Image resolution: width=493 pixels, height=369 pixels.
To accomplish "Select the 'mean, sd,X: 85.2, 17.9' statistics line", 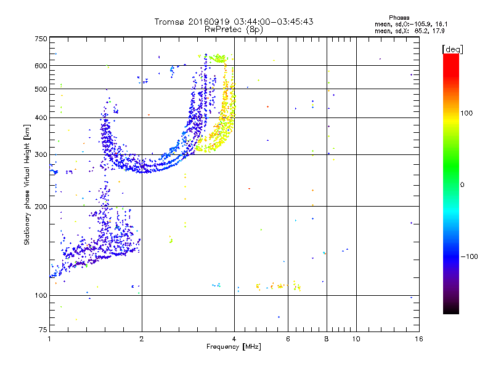I will 409,31.
